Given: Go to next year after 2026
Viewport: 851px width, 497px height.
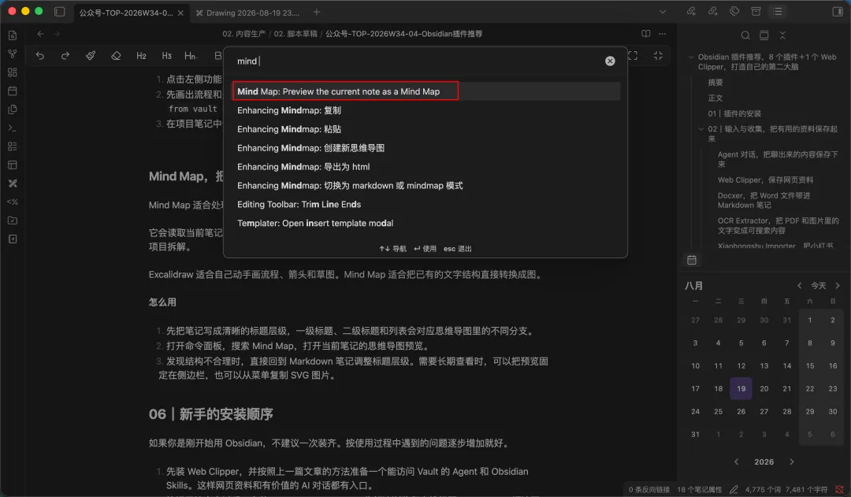Looking at the screenshot, I should [792, 462].
